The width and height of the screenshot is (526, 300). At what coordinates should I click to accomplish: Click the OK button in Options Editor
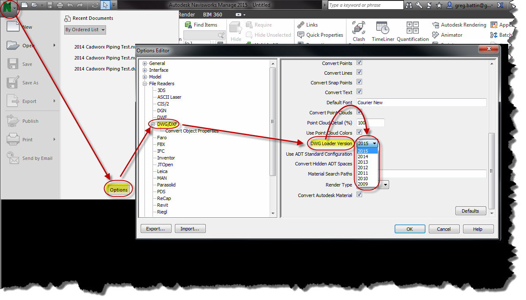409,229
